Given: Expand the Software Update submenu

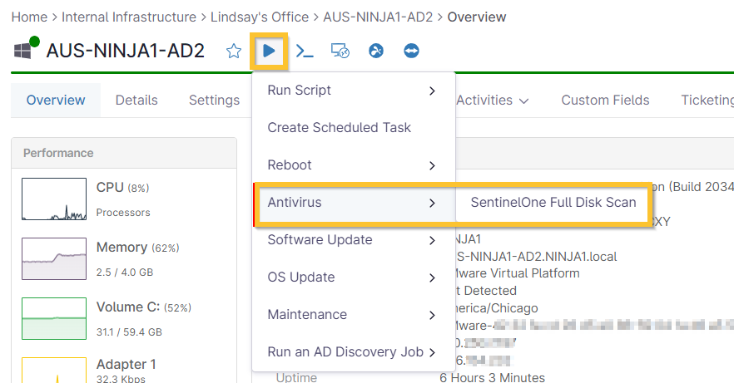Looking at the screenshot, I should [353, 240].
